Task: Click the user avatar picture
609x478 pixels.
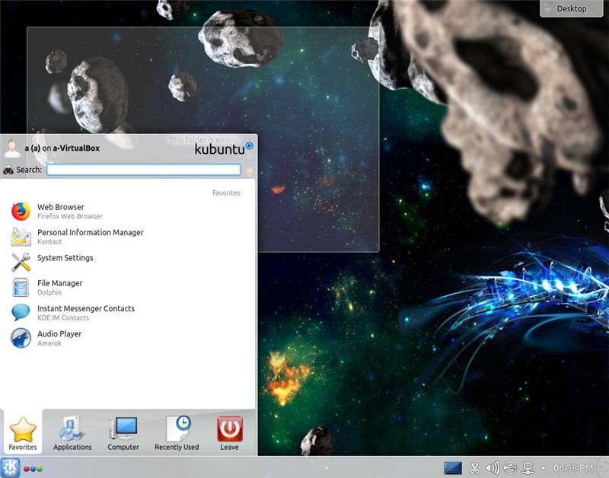Action: click(x=12, y=148)
